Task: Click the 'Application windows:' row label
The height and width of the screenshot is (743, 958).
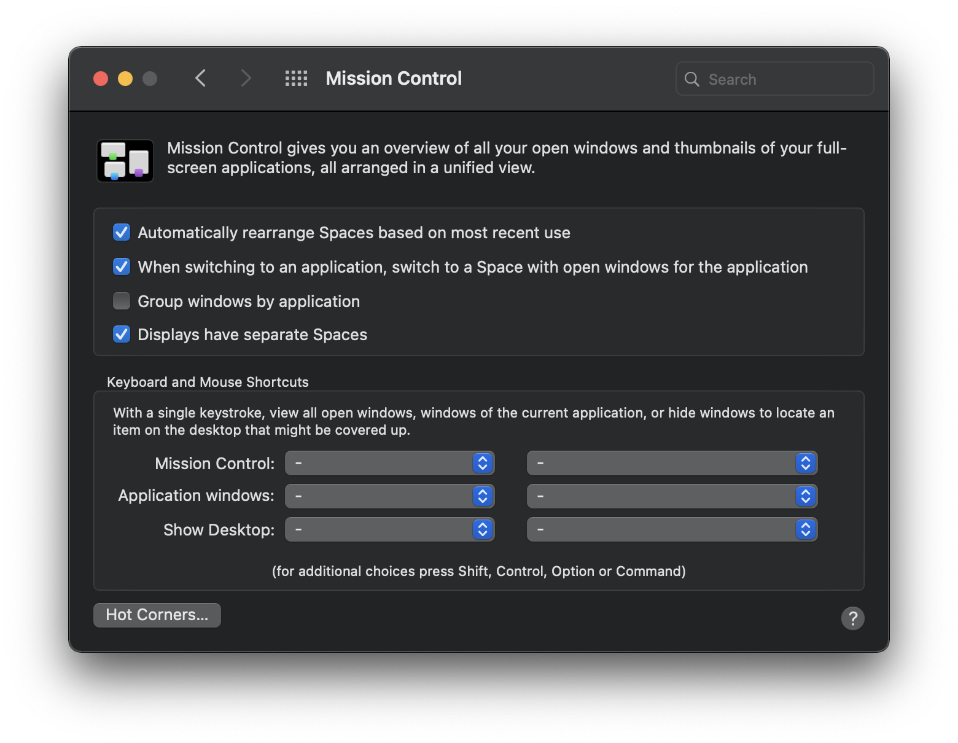Action: click(x=197, y=496)
